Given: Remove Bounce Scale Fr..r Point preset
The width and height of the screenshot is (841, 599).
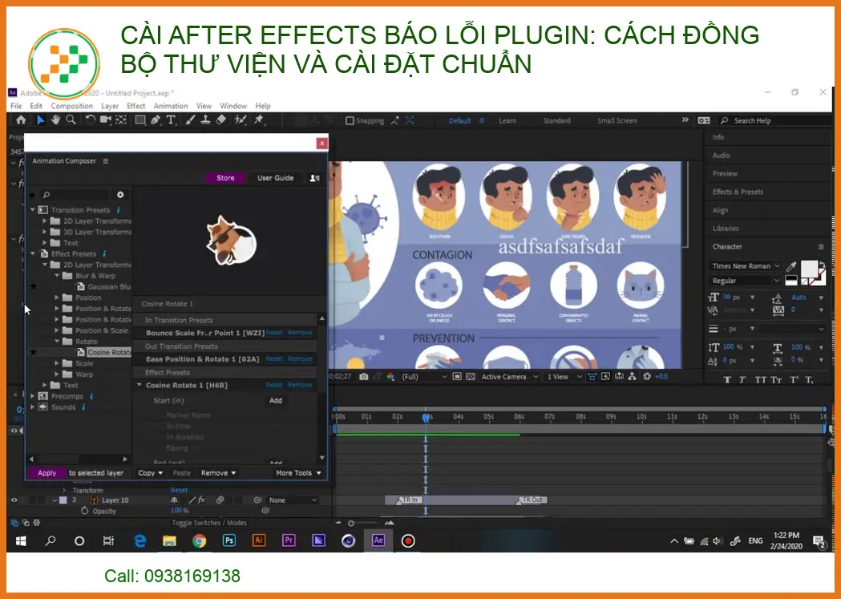Looking at the screenshot, I should 300,333.
